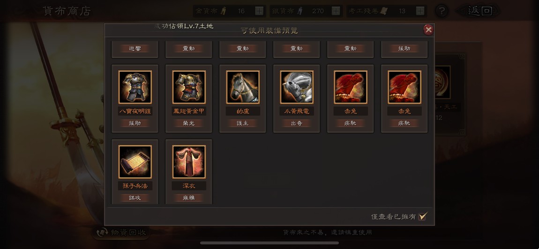The image size is (539, 249).
Task: Select the 鳳翅黃金甲 armor icon
Action: pos(189,87)
